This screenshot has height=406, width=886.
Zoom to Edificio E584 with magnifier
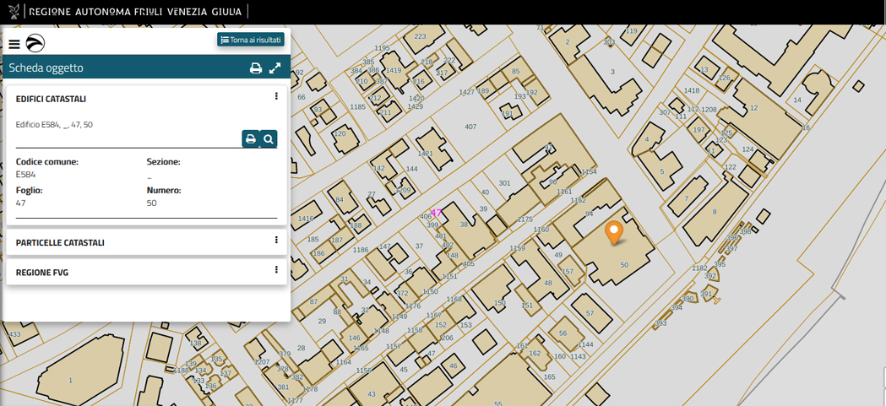(269, 139)
